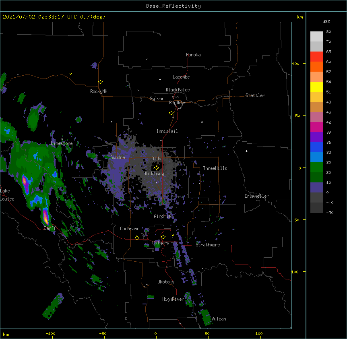Click the Sundre town label

[118, 157]
